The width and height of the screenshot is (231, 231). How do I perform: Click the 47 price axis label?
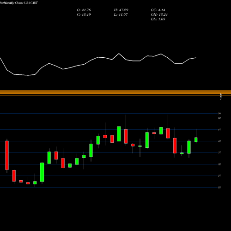[x=219, y=130]
